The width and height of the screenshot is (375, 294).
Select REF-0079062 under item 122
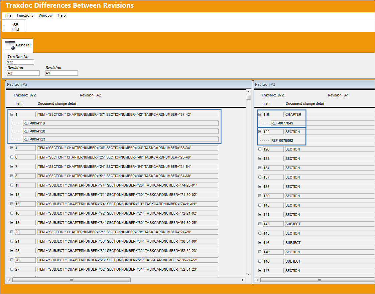point(323,140)
